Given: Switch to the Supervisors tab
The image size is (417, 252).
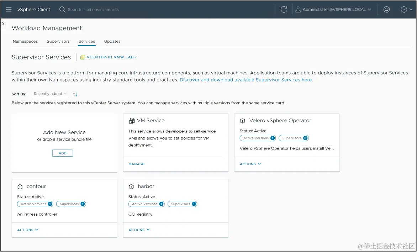Looking at the screenshot, I should click(x=58, y=42).
